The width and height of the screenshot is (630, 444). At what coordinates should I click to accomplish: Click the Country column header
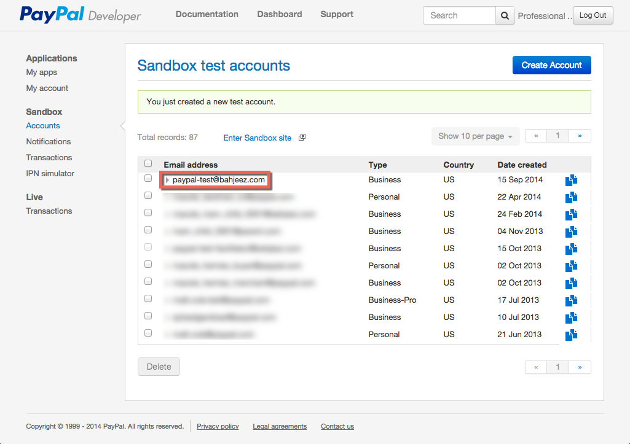tap(459, 165)
